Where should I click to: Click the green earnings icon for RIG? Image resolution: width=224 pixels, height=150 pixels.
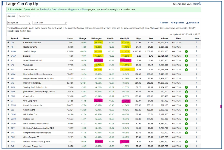(186, 70)
